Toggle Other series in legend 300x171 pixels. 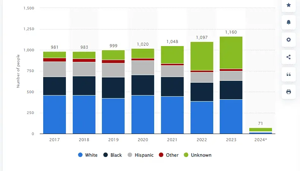(x=169, y=155)
